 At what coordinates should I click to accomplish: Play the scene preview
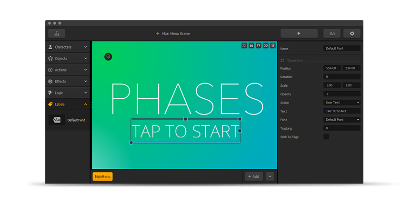tap(299, 33)
